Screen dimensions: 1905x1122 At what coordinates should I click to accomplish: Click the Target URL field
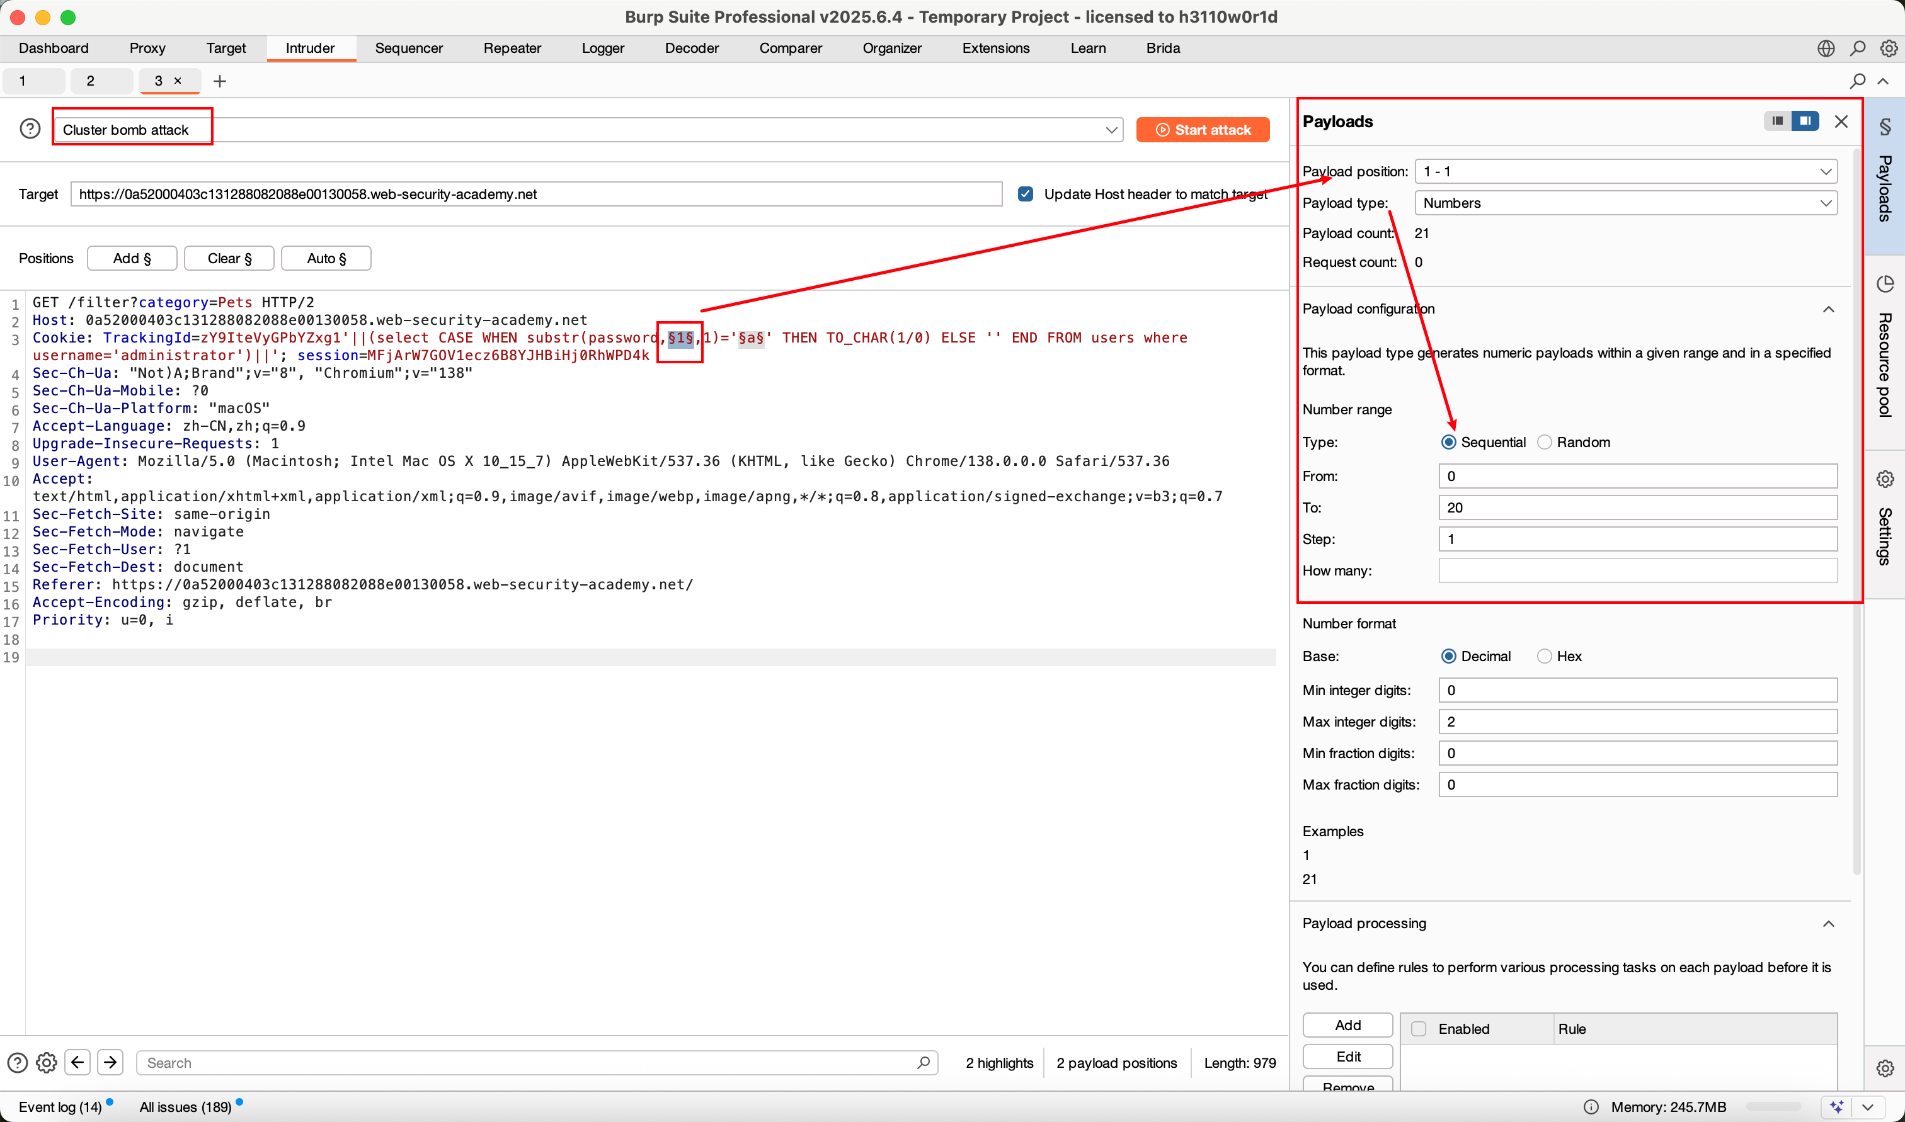[x=536, y=193]
